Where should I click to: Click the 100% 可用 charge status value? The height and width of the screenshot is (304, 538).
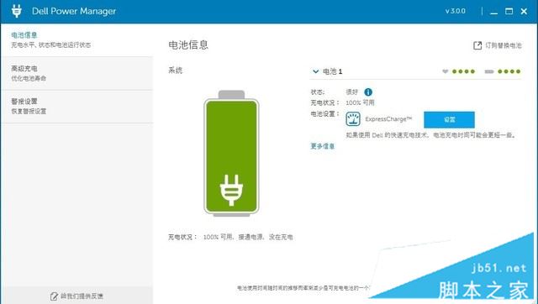point(360,102)
